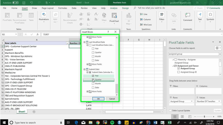Insert a Comment from the ribbon
Screen dimensions: 223x125
pos(188,17)
